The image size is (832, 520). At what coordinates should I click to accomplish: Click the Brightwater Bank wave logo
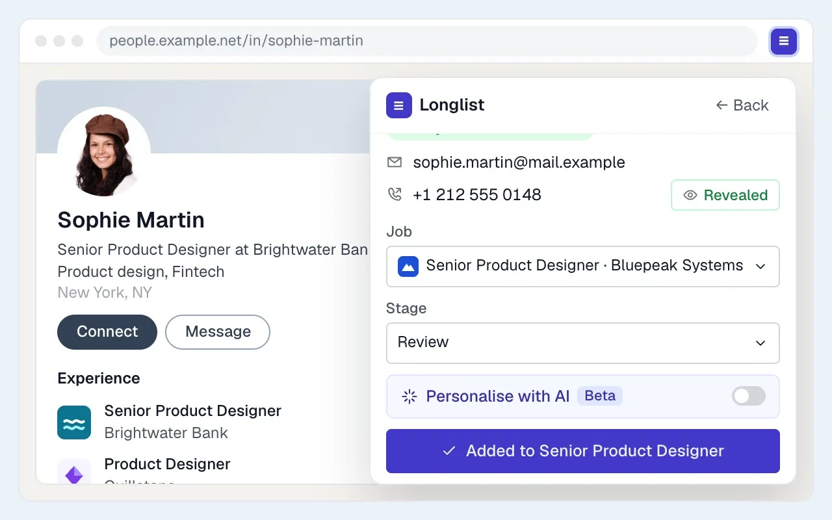pos(74,422)
